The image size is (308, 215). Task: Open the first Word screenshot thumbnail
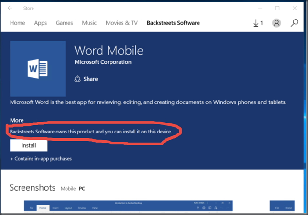tap(128, 205)
